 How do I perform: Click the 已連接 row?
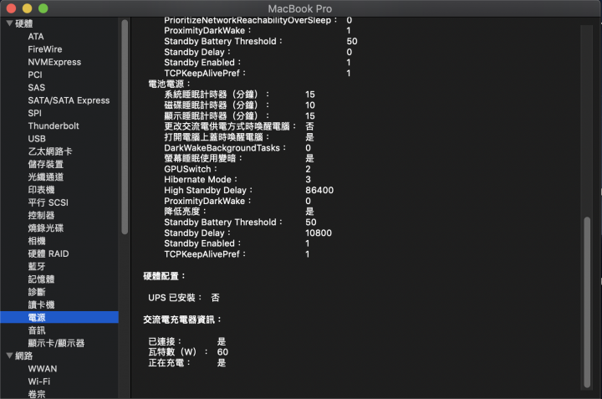187,341
